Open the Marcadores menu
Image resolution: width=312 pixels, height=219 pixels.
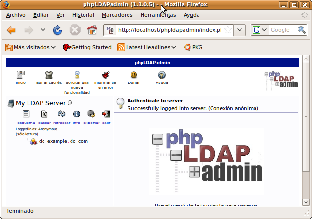[117, 15]
